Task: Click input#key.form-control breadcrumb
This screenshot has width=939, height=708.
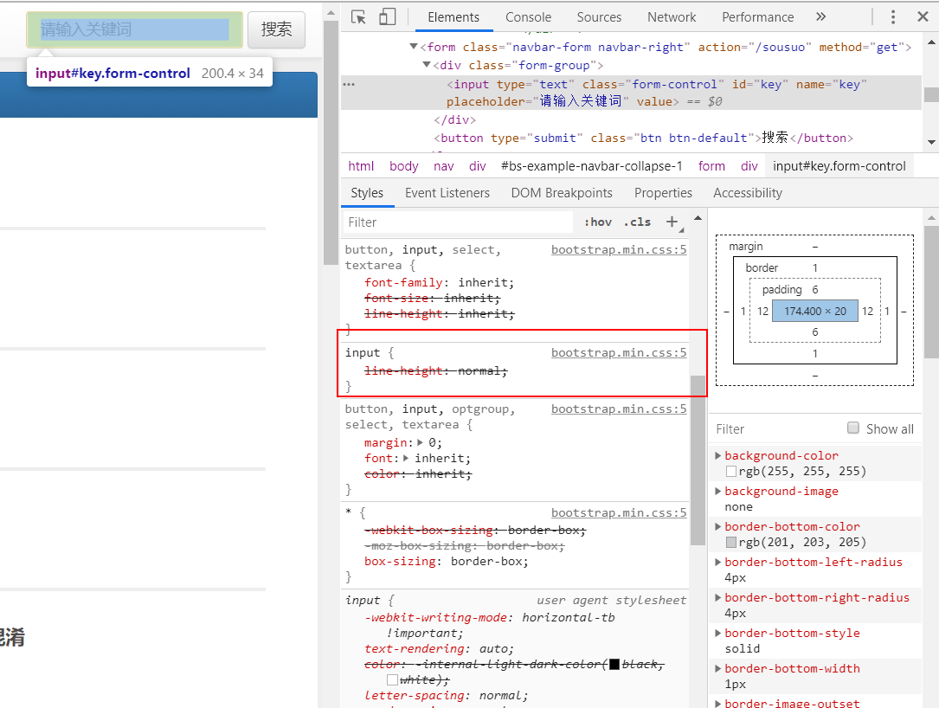Action: click(x=839, y=166)
